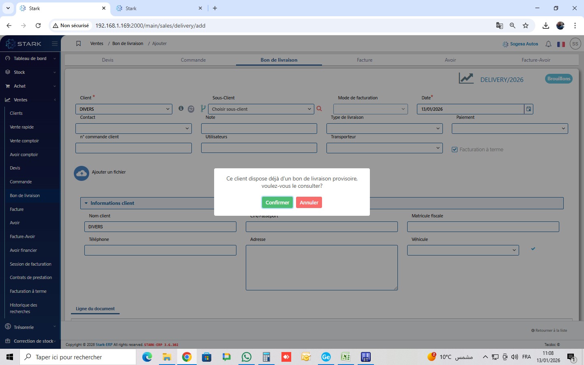Click the cloud upload icon to add file
This screenshot has height=365, width=584.
click(x=82, y=173)
